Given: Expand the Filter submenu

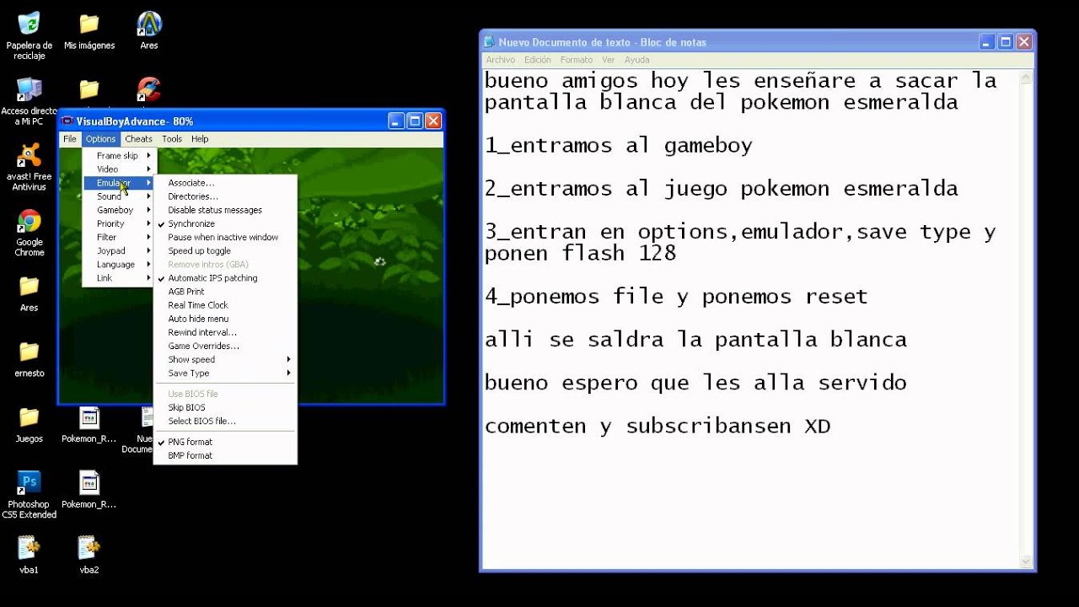Looking at the screenshot, I should tap(119, 237).
